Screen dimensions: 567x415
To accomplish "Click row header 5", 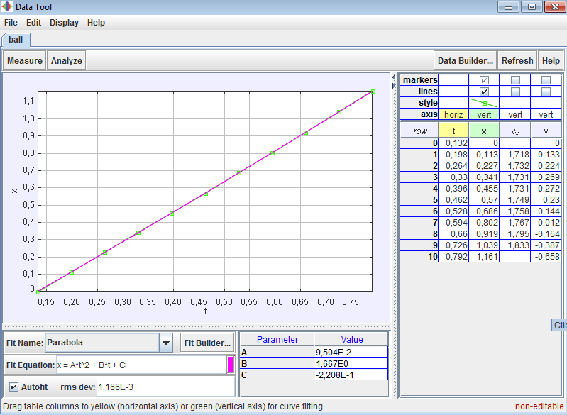I will tap(419, 199).
